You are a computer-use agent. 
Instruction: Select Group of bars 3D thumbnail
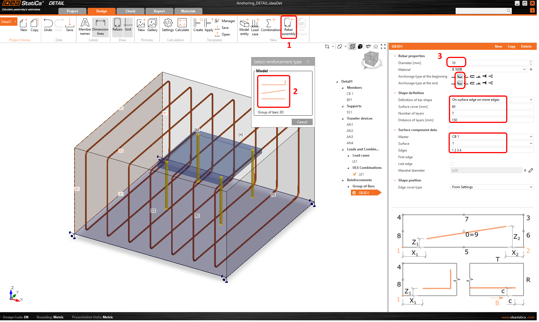point(273,91)
